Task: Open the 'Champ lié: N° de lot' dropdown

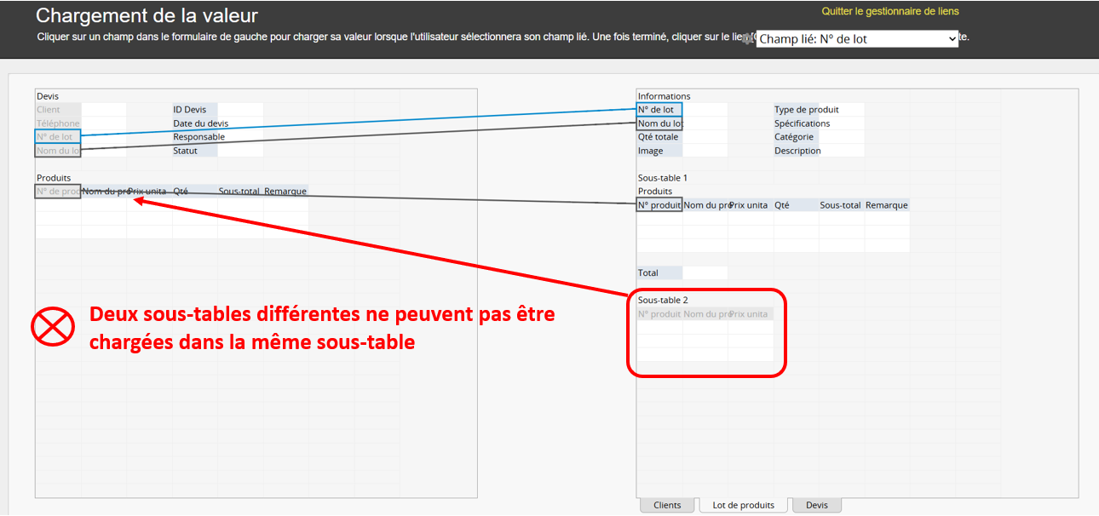Action: point(857,38)
